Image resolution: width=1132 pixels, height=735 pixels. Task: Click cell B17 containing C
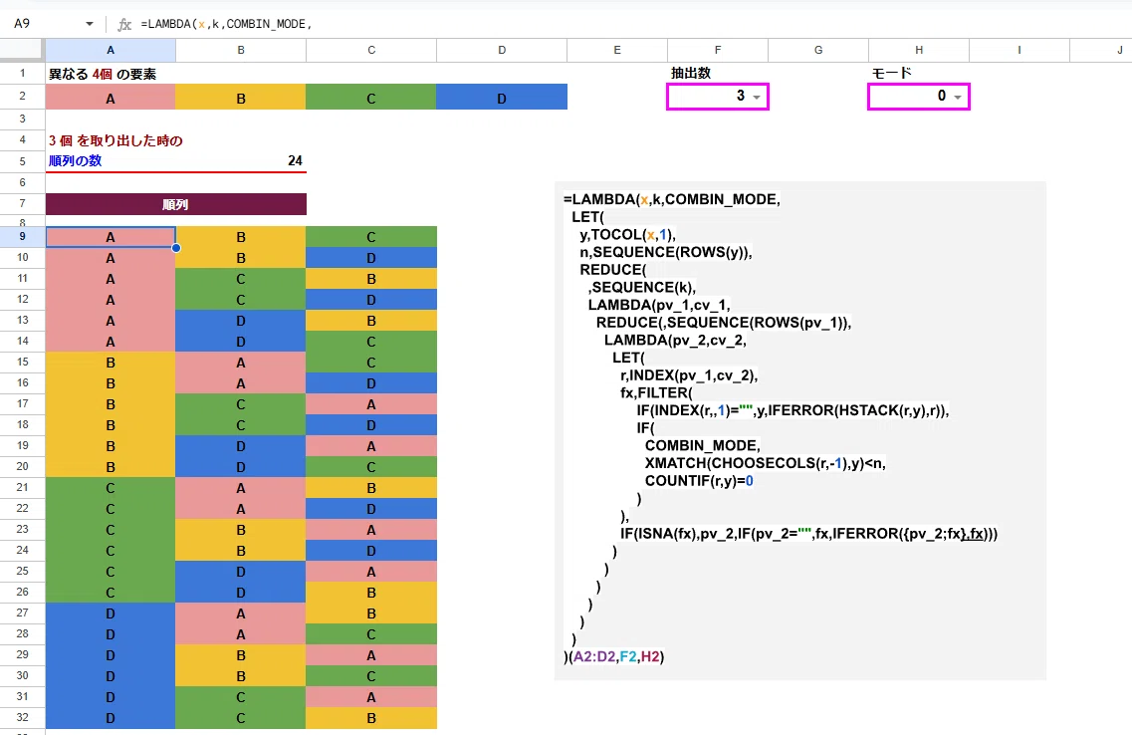(241, 404)
